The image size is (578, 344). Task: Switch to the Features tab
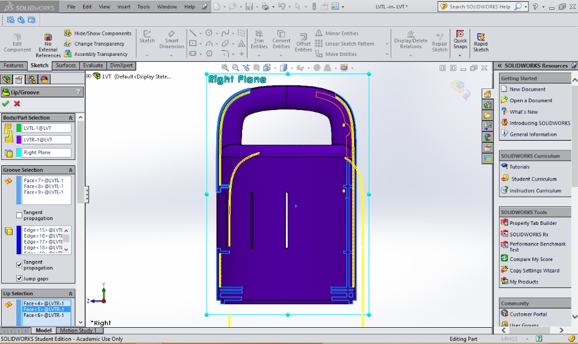[14, 66]
